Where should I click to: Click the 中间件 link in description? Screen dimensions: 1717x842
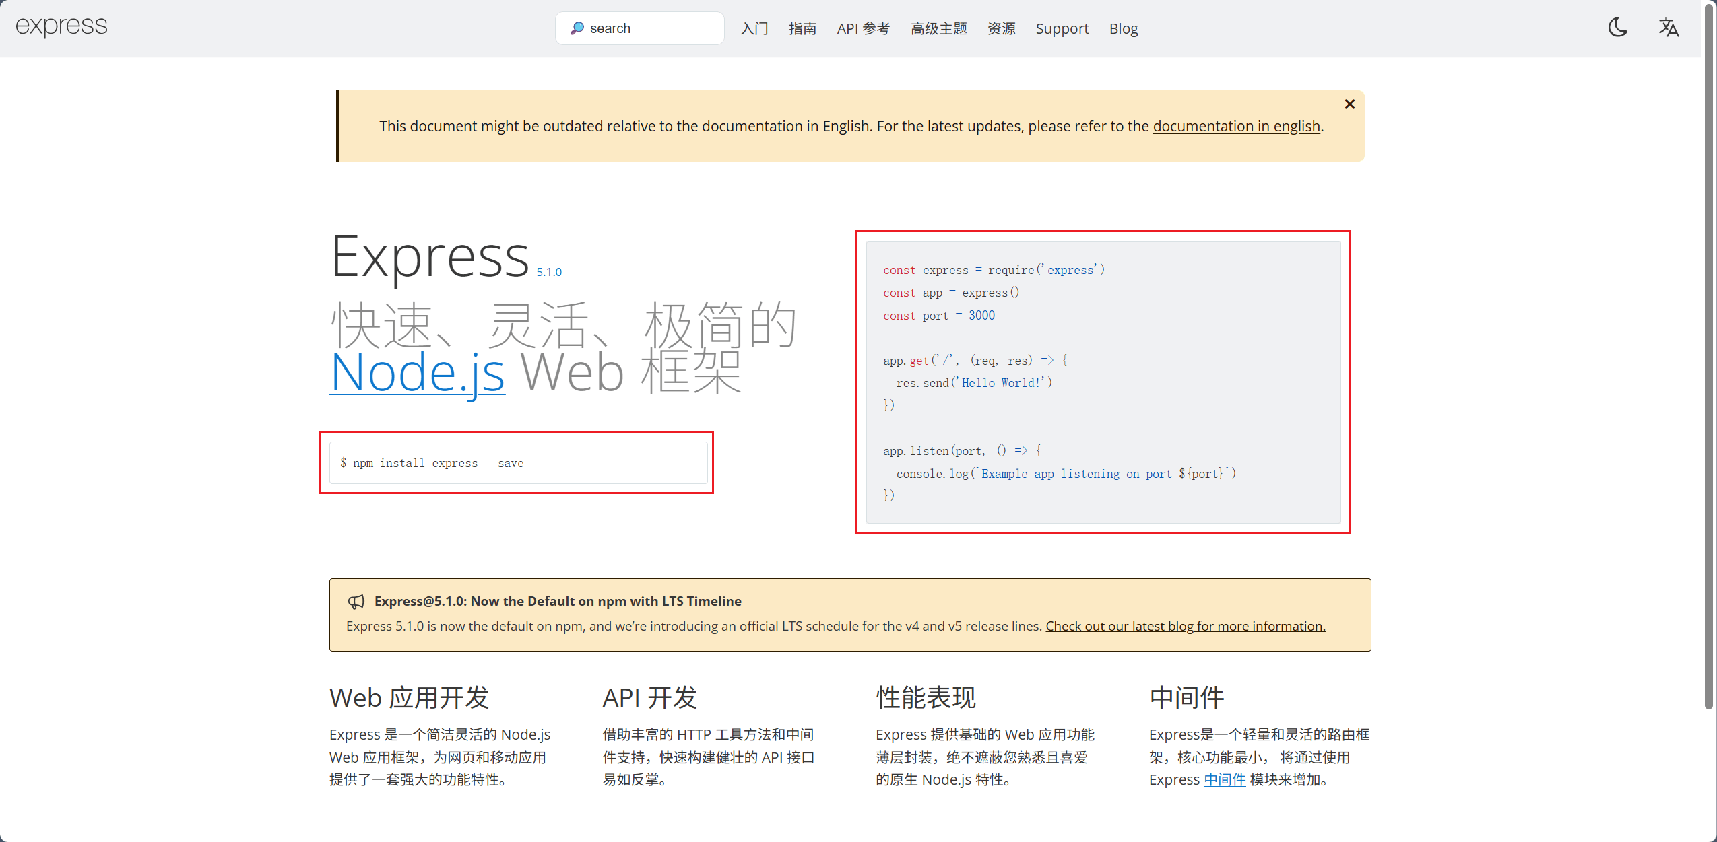1224,779
